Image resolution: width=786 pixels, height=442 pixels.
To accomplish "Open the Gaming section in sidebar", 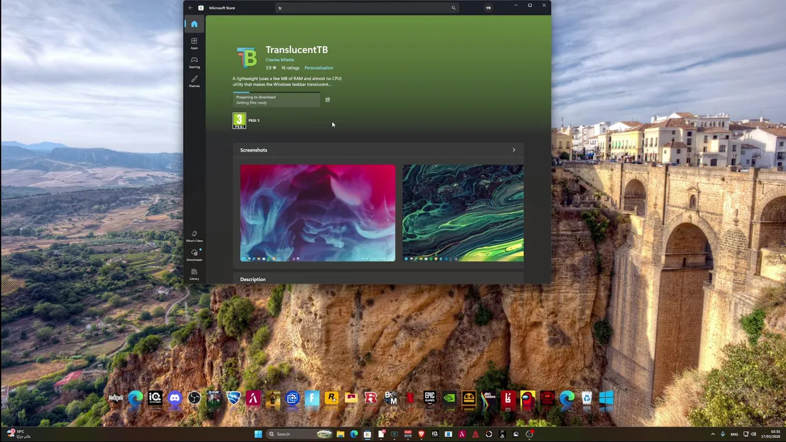I will click(x=194, y=62).
